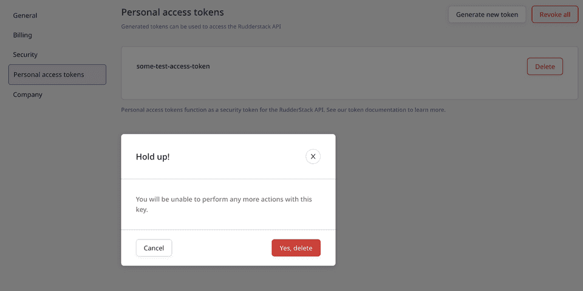Close the Hold up dialog with X
The height and width of the screenshot is (291, 583).
pyautogui.click(x=313, y=156)
